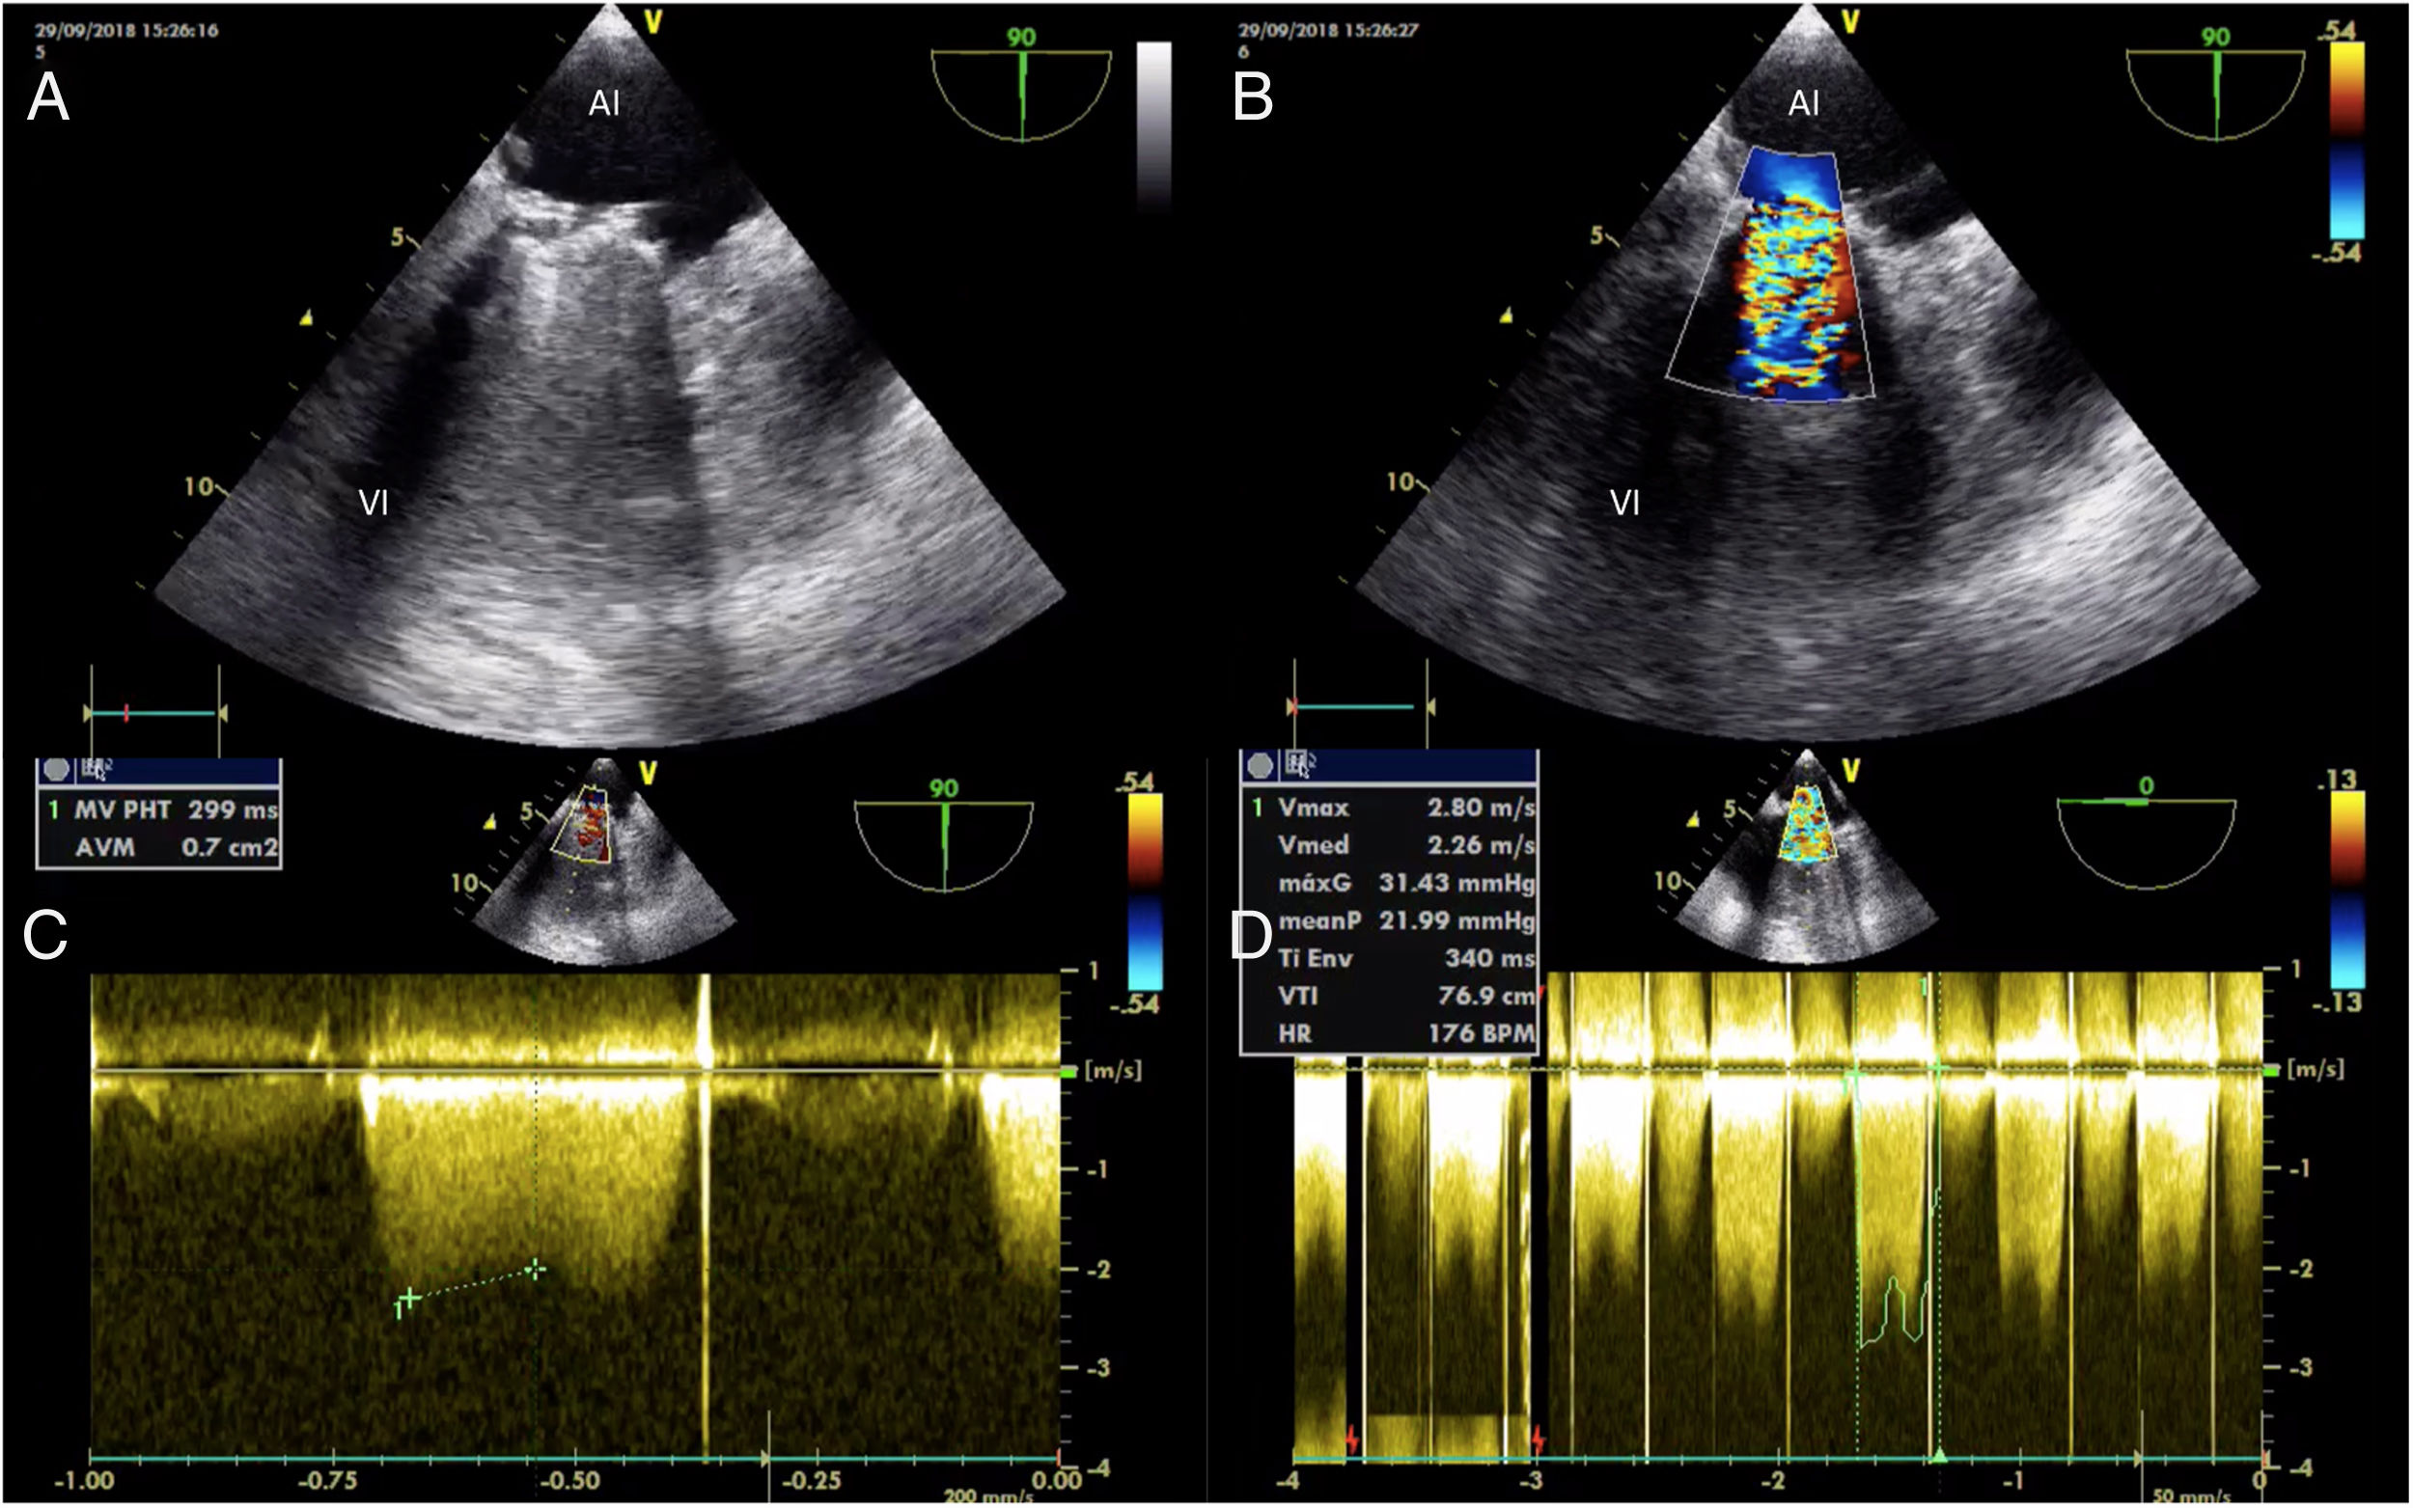Click the octagon icon in Vmax measurement panel
The image size is (2413, 1508).
(x=1260, y=765)
